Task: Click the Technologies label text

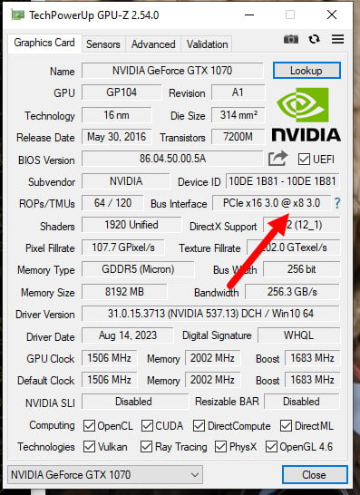Action: 46,447
